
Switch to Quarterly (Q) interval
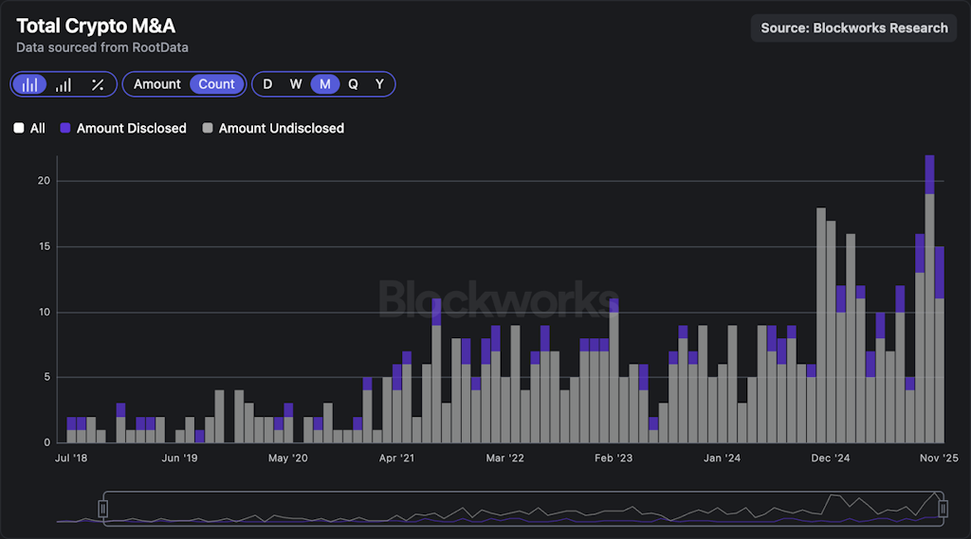coord(353,84)
